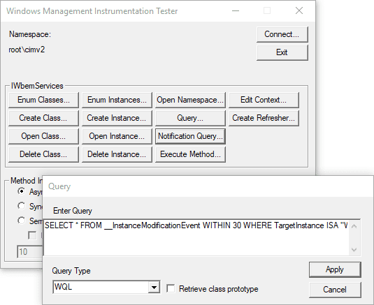Click Open Class button
This screenshot has height=305, width=374.
click(x=43, y=136)
